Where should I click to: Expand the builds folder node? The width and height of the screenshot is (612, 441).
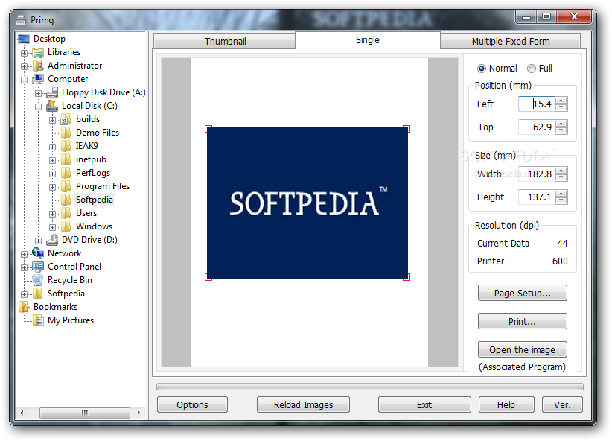point(52,120)
